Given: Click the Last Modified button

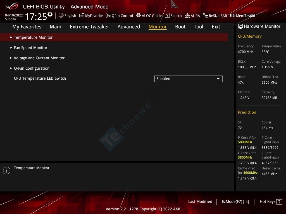Looking at the screenshot, I should tap(200, 201).
